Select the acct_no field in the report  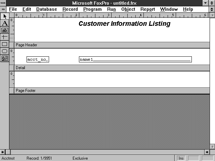point(38,60)
